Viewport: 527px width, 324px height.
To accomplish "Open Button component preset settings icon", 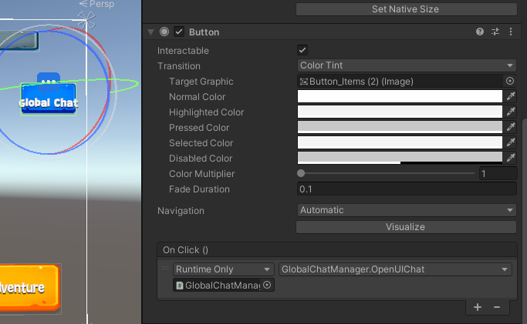I will 495,32.
